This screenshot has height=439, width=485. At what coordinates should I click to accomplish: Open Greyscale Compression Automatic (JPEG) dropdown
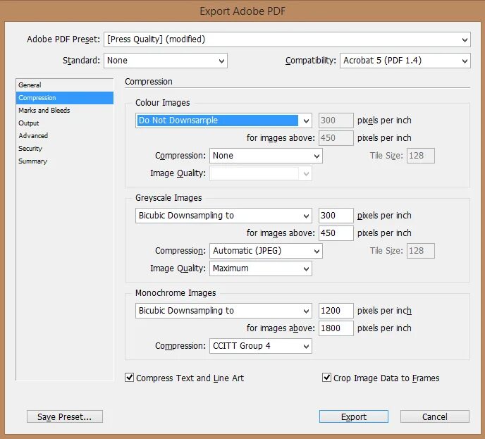(x=266, y=251)
